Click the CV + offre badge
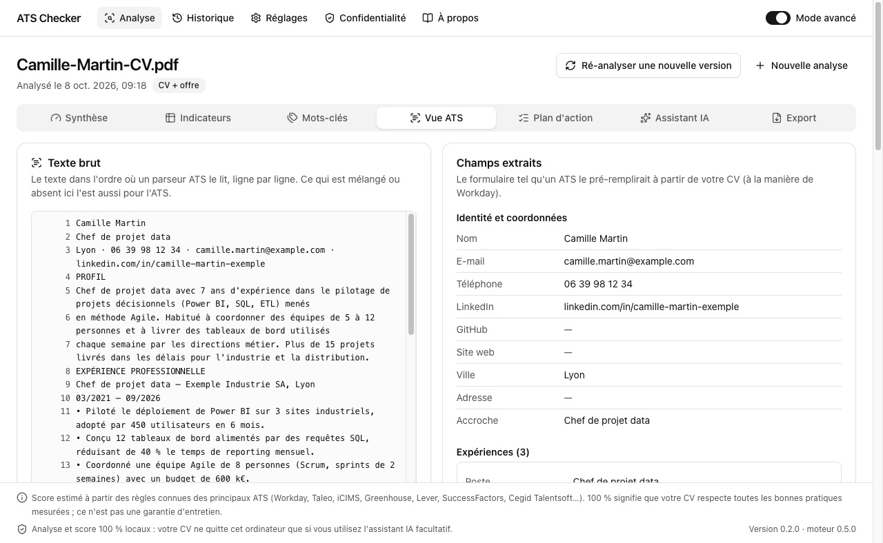The height and width of the screenshot is (543, 883). tap(179, 85)
